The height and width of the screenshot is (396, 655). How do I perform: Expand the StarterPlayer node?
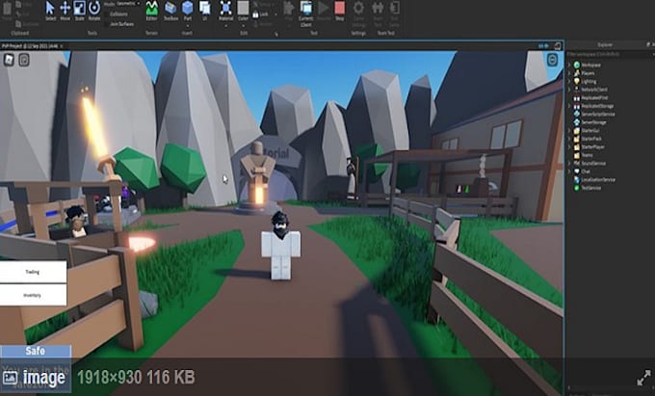pos(569,146)
